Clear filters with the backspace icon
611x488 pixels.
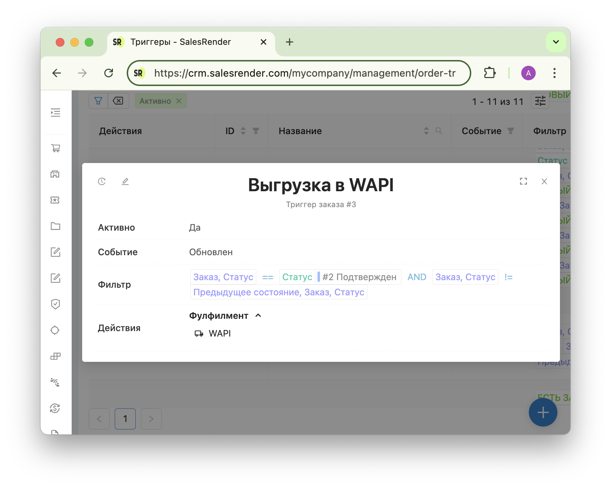point(118,101)
